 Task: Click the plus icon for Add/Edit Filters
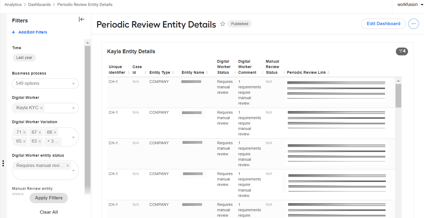pyautogui.click(x=14, y=32)
